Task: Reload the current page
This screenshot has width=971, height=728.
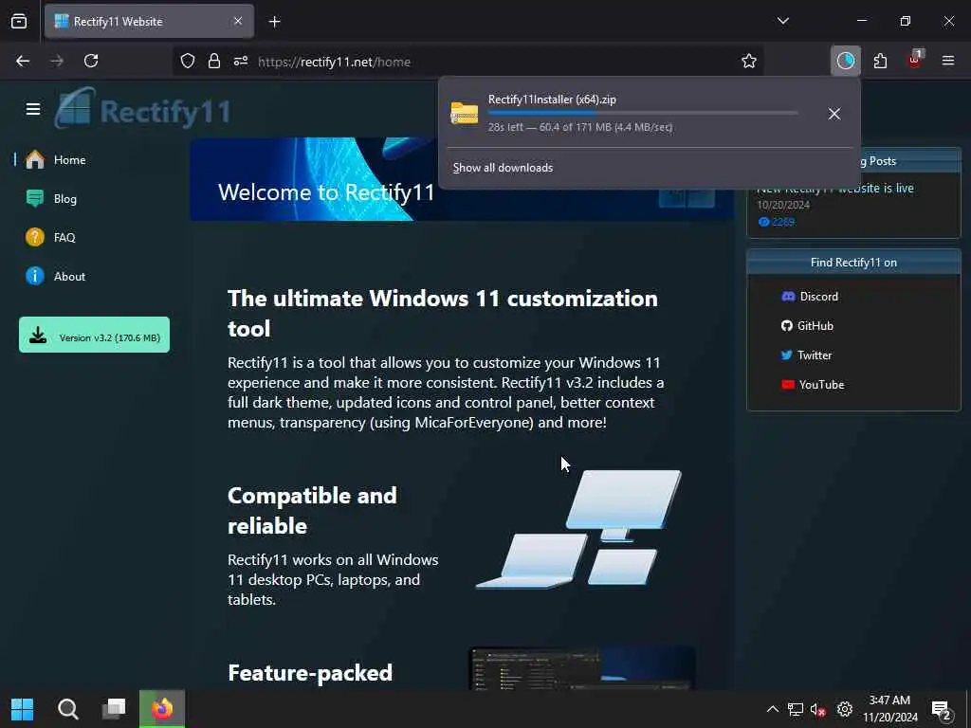Action: tap(91, 61)
